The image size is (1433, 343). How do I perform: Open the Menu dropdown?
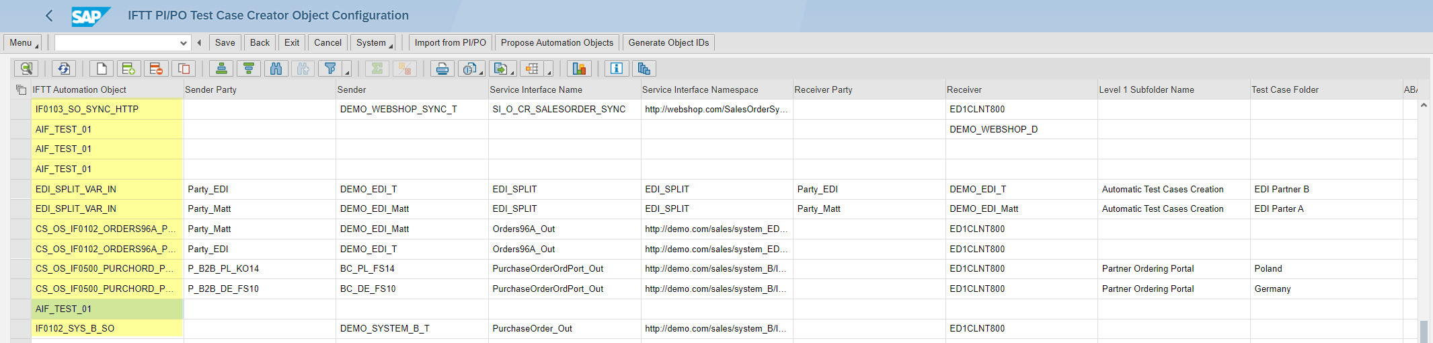24,43
